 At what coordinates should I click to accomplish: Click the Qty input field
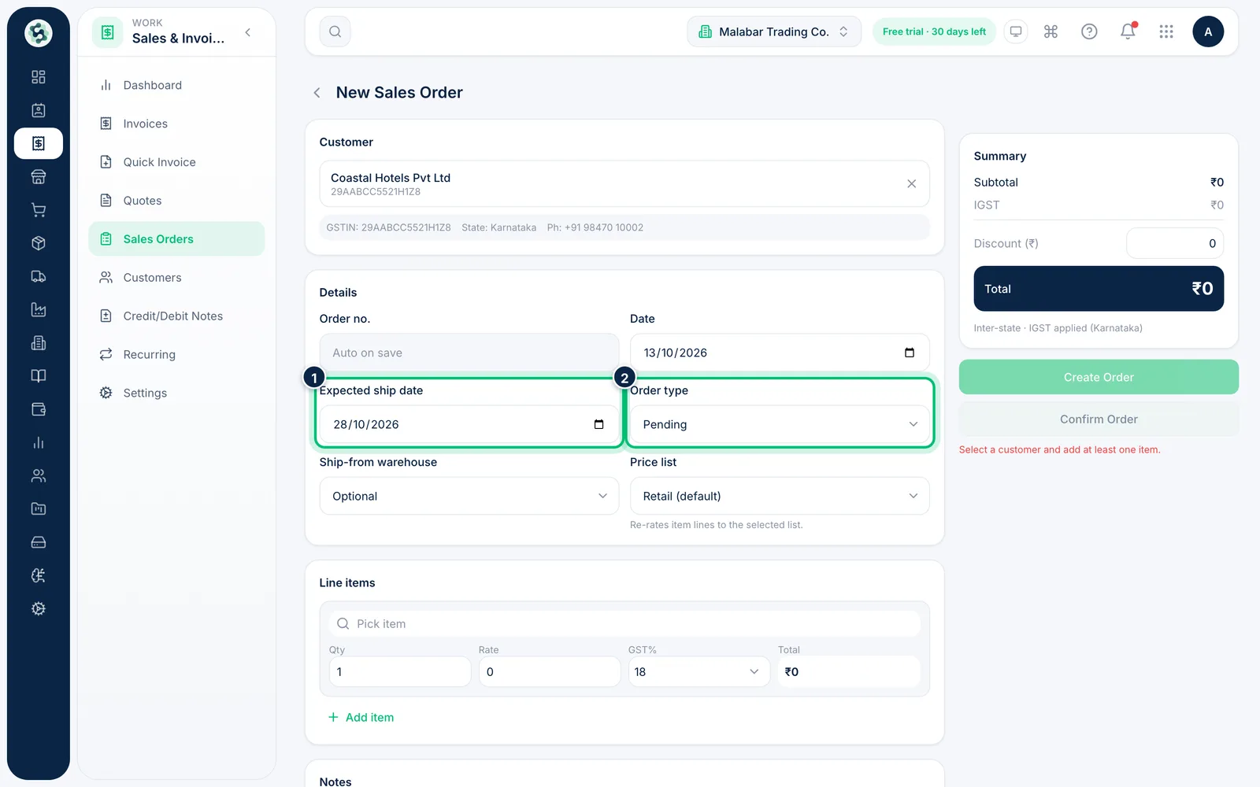[400, 671]
